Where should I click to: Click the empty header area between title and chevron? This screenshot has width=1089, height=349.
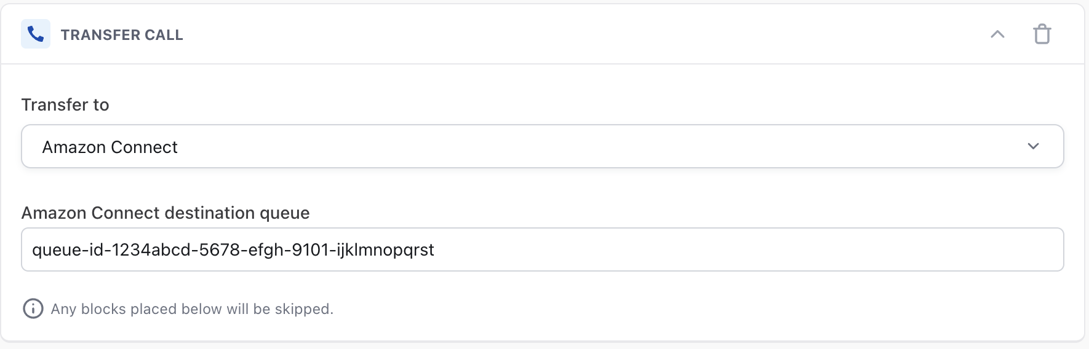pyautogui.click(x=584, y=34)
